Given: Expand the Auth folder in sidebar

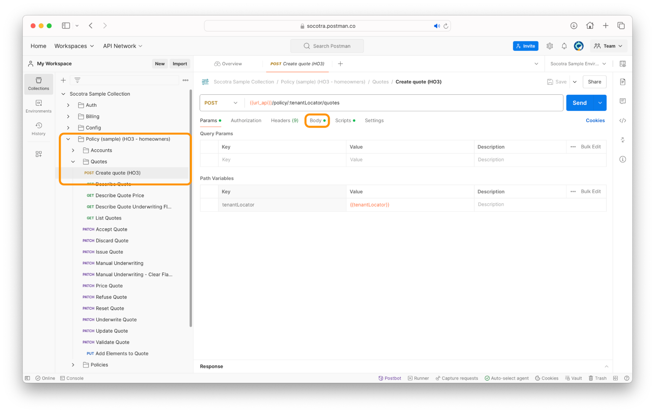Looking at the screenshot, I should point(72,105).
